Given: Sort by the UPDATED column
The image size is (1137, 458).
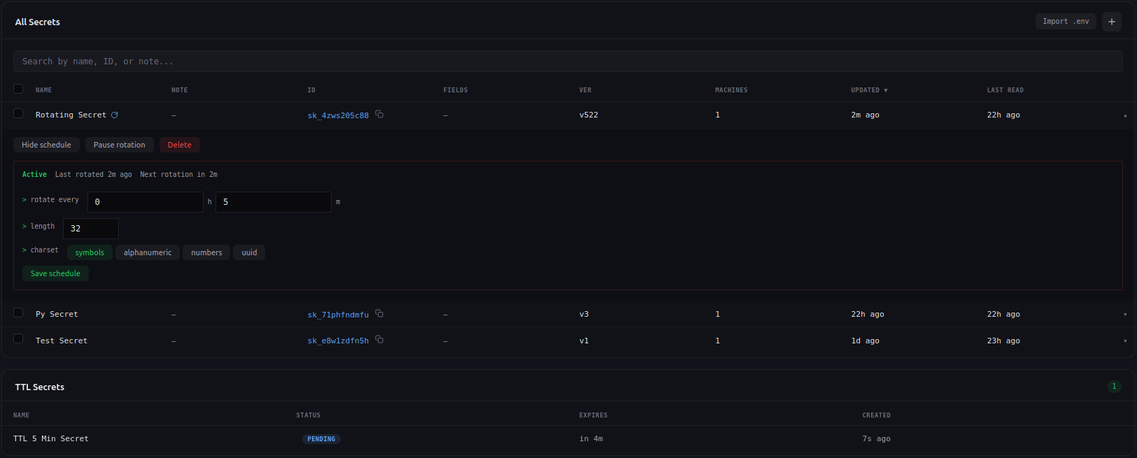Looking at the screenshot, I should [869, 90].
